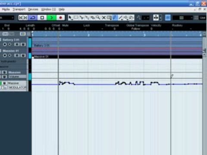Open the track color selector icon
Viewport: 207px width, 155px height.
click(23, 34)
